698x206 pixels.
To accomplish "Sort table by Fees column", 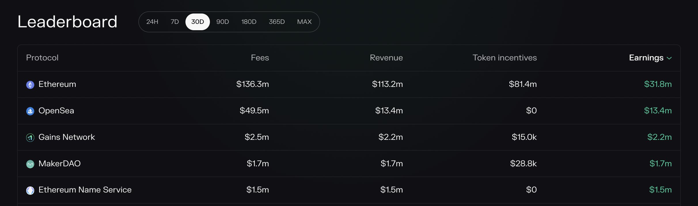I will coord(260,58).
